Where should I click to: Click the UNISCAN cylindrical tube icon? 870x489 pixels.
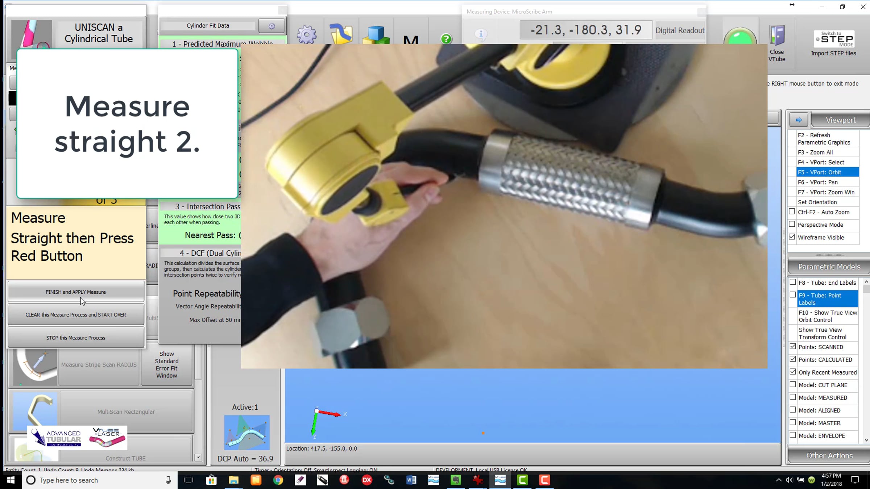point(32,34)
